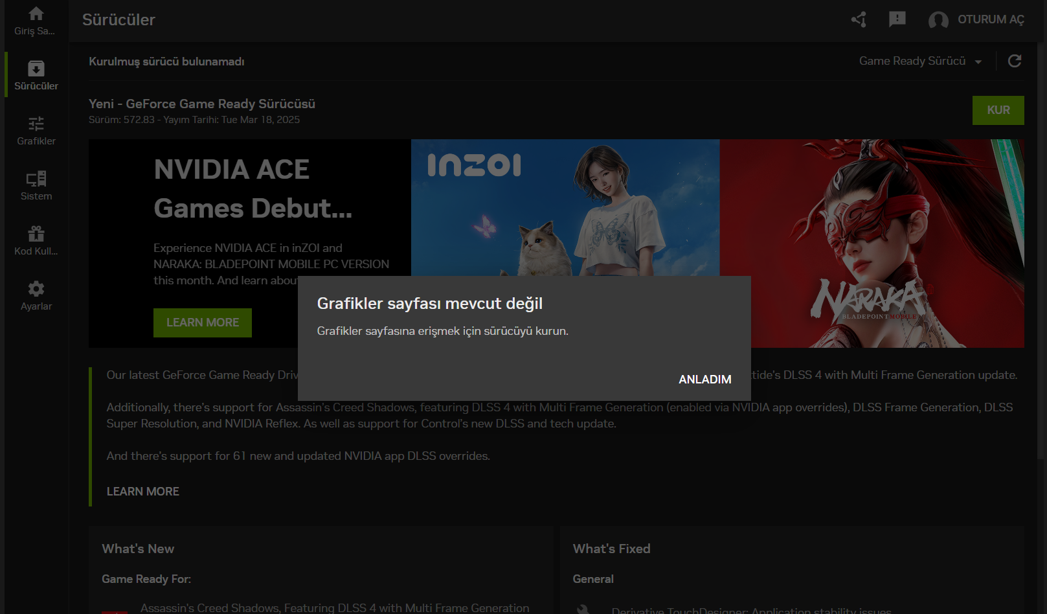The image size is (1047, 614).
Task: Open Ayarlar gear icon
Action: pos(36,289)
